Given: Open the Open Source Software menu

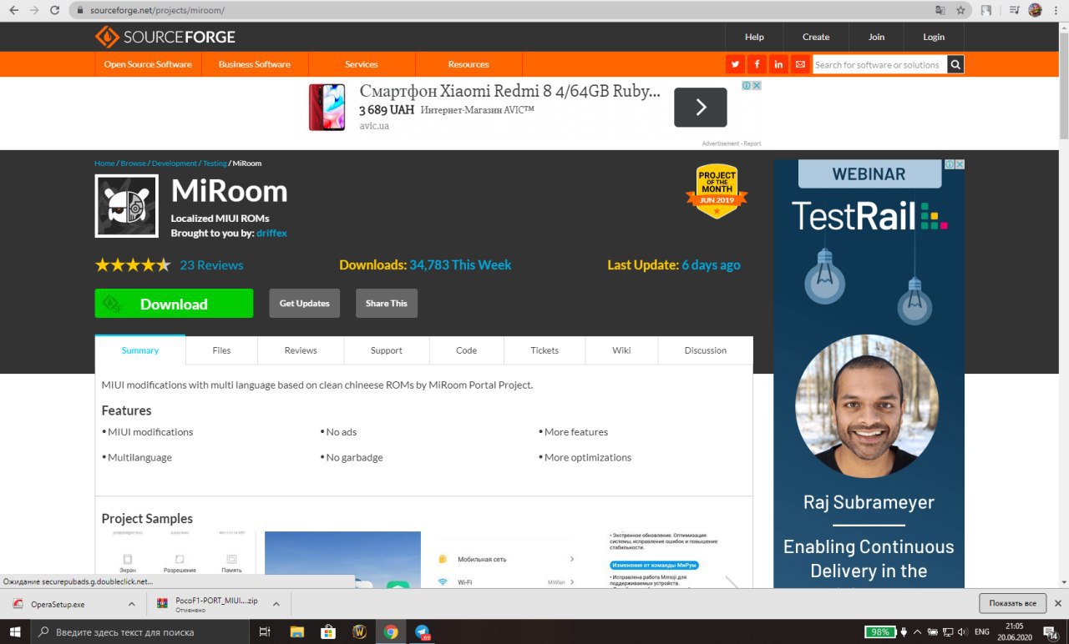Looking at the screenshot, I should tap(148, 64).
